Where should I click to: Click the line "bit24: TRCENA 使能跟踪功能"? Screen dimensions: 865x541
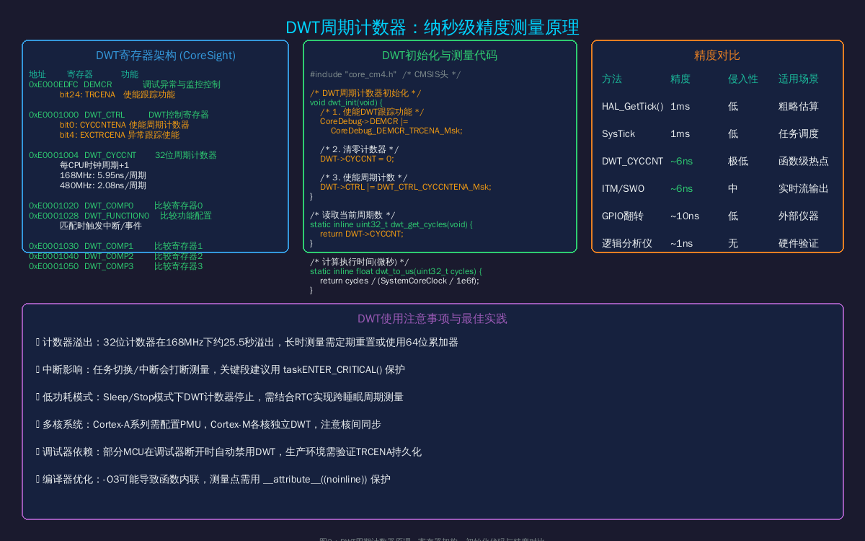click(117, 94)
